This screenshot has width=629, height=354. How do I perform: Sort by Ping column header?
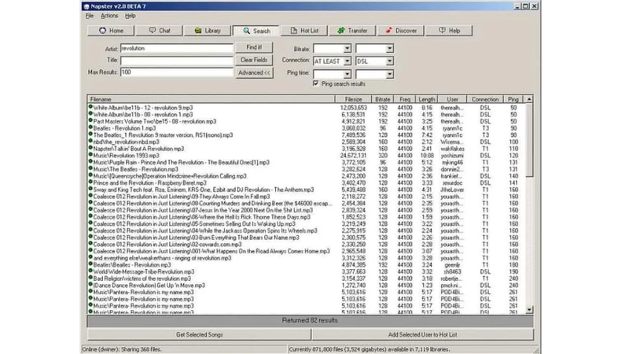513,99
